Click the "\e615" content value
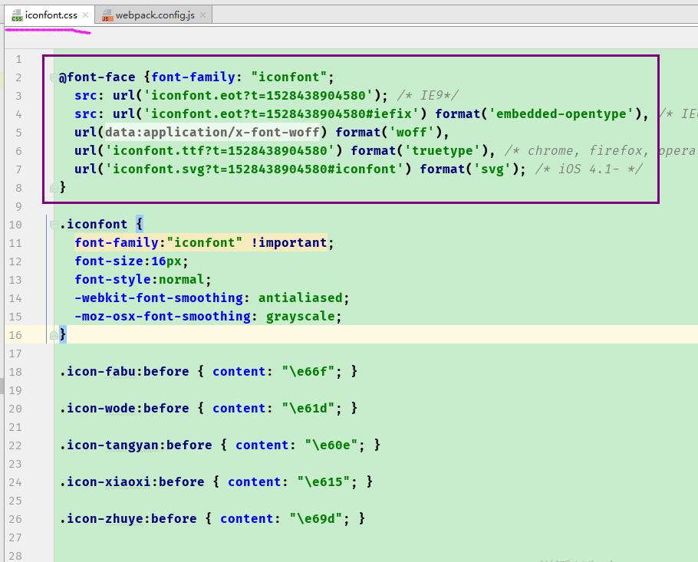 tap(324, 482)
